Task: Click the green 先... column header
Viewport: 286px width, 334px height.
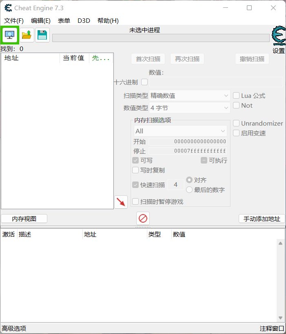Action: point(101,58)
